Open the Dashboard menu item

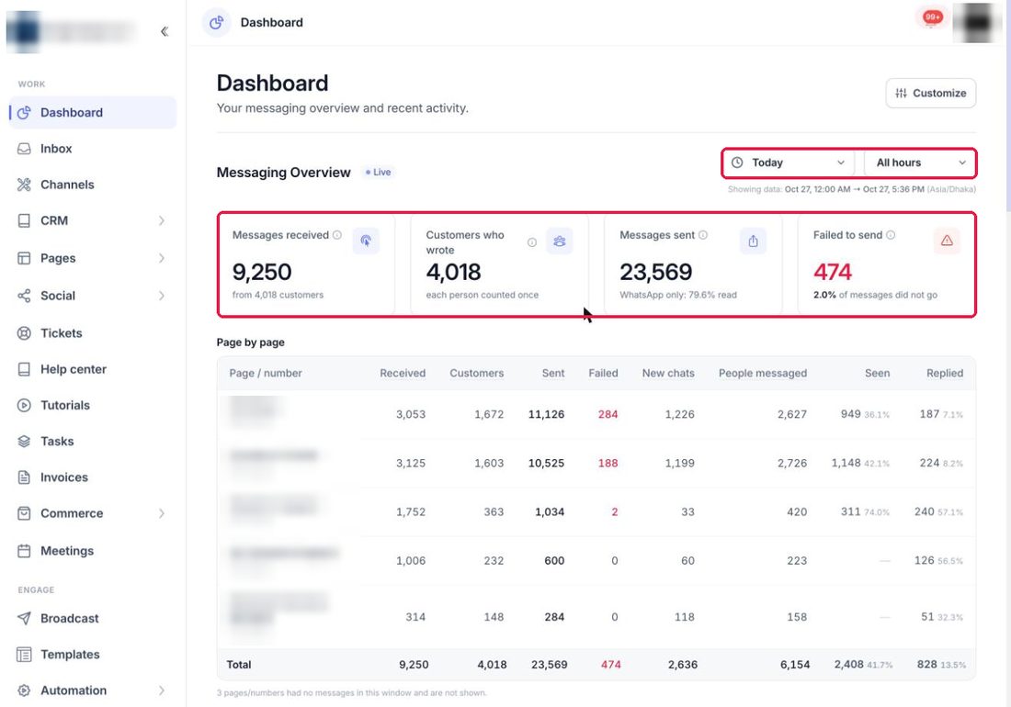pyautogui.click(x=93, y=113)
